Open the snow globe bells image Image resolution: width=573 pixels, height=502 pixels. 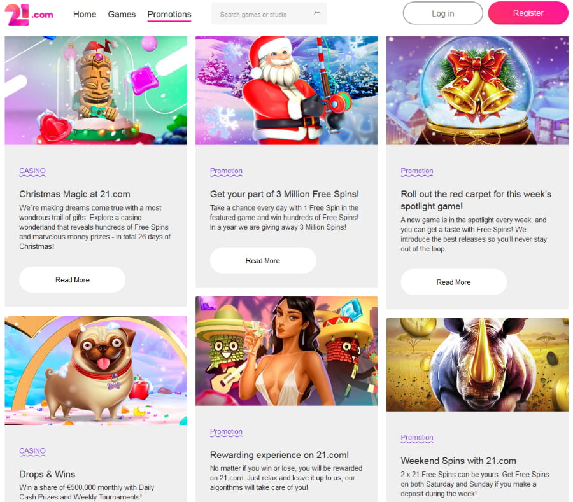pos(478,90)
